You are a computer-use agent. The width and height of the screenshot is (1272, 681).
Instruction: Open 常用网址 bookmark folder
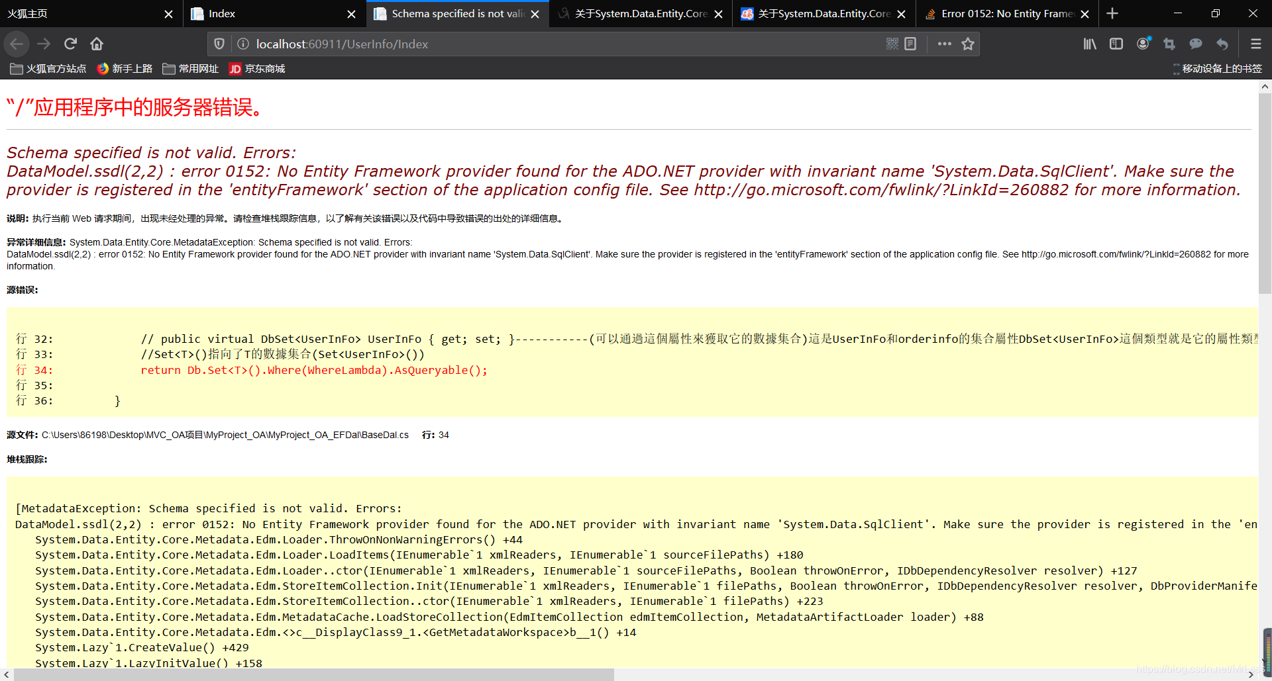(x=191, y=69)
